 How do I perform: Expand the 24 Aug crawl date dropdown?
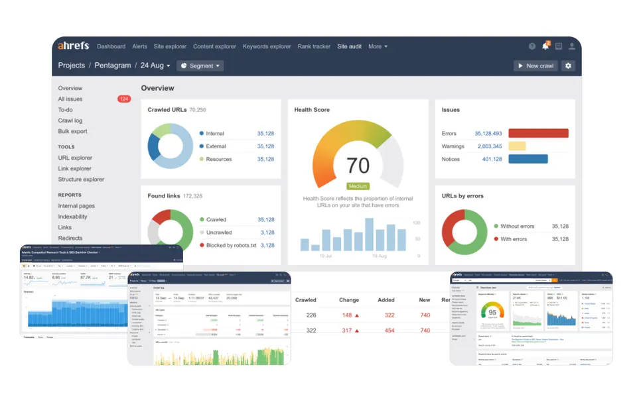155,66
